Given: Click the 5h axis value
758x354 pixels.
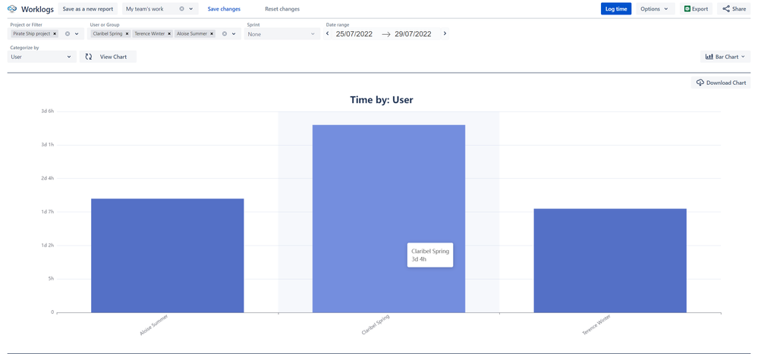Looking at the screenshot, I should tap(51, 279).
